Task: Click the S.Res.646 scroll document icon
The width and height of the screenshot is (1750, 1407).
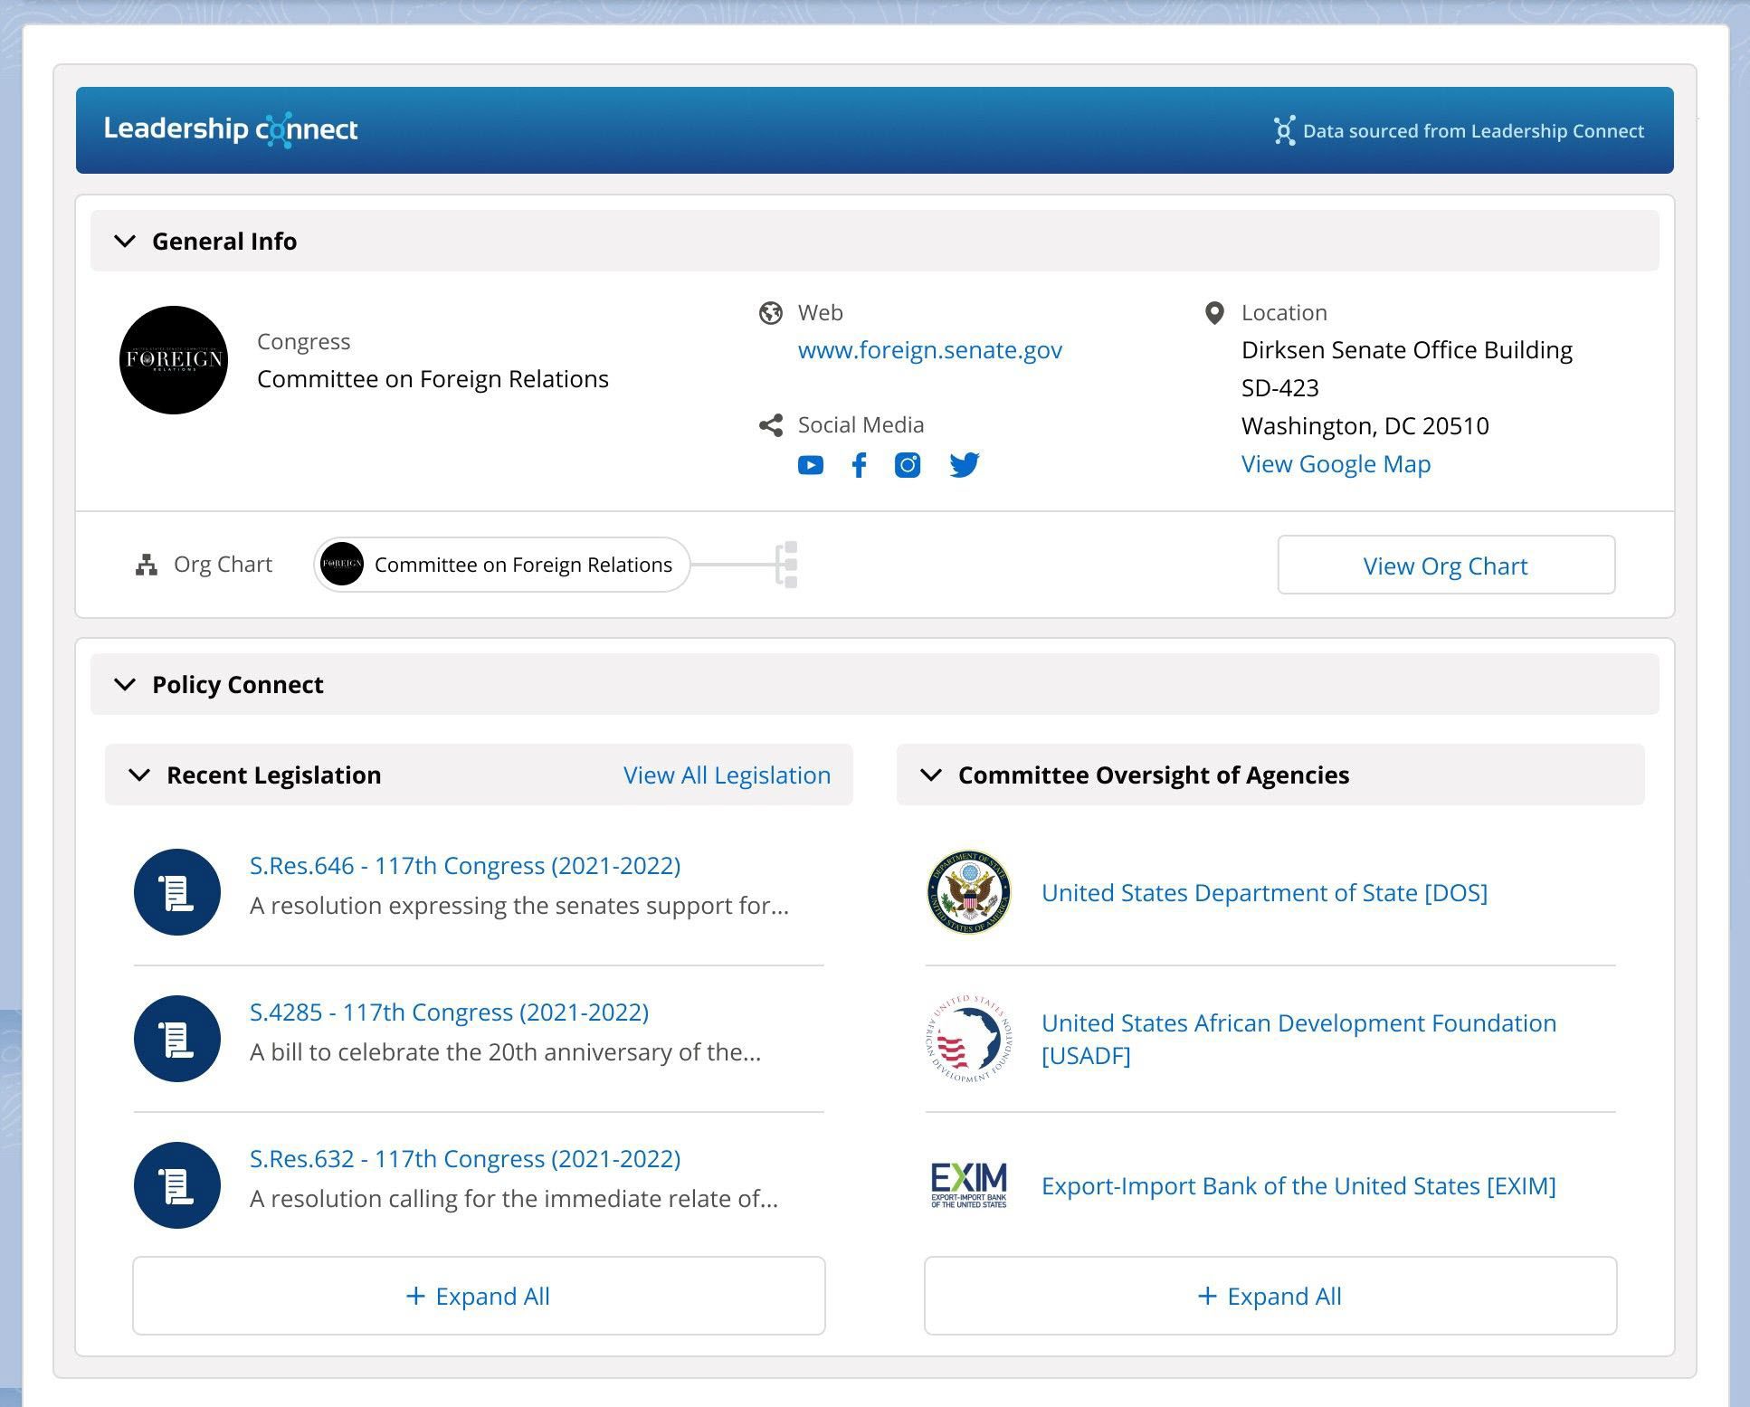Action: coord(177,892)
